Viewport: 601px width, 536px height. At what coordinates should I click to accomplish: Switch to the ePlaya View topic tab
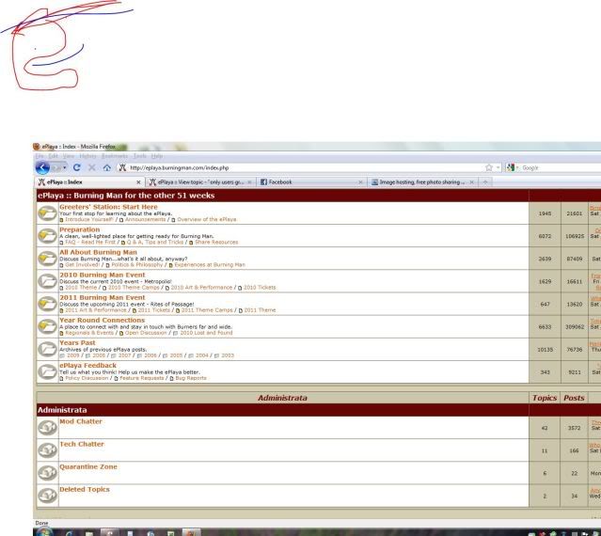tap(200, 182)
